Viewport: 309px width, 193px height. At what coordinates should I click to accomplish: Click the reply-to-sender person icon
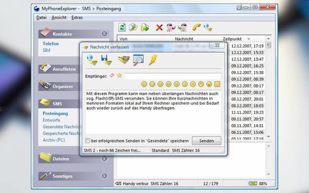click(171, 27)
